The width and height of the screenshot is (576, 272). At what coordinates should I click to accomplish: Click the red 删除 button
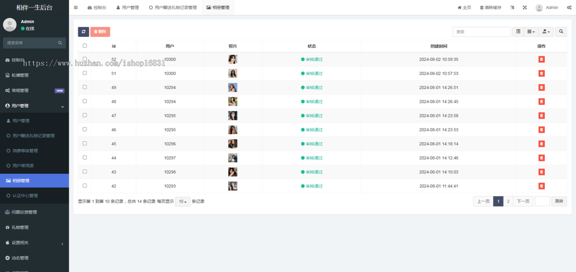(100, 32)
